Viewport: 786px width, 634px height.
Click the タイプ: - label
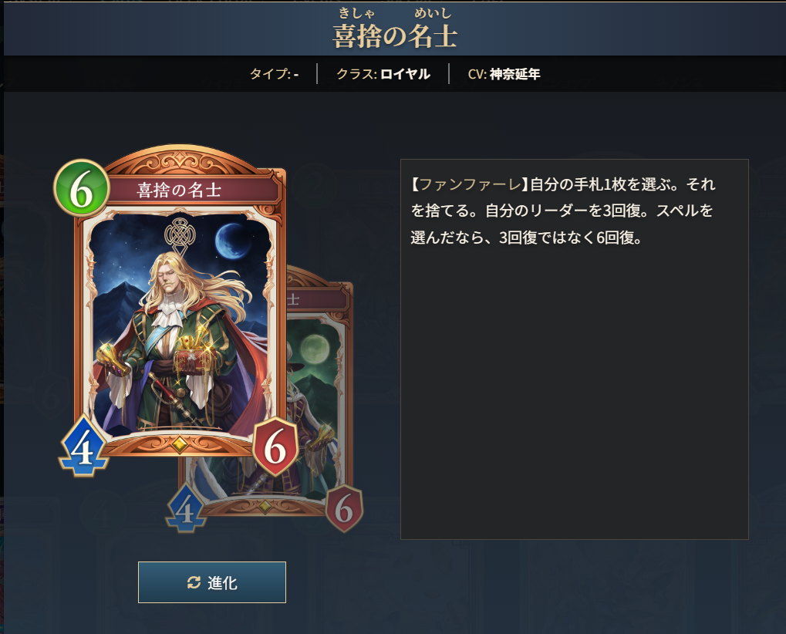coord(274,74)
